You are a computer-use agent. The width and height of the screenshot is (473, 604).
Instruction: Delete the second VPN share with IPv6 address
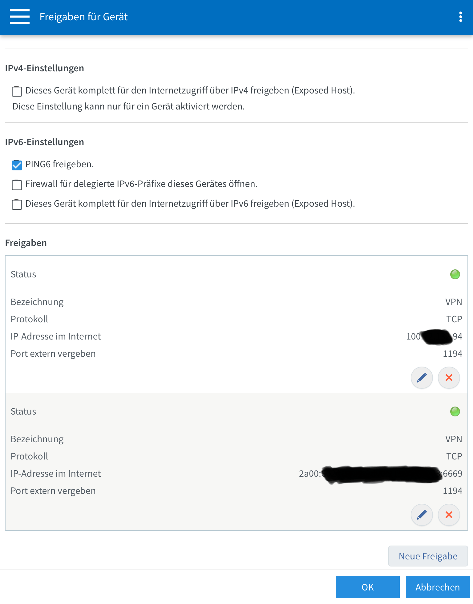[x=449, y=515]
